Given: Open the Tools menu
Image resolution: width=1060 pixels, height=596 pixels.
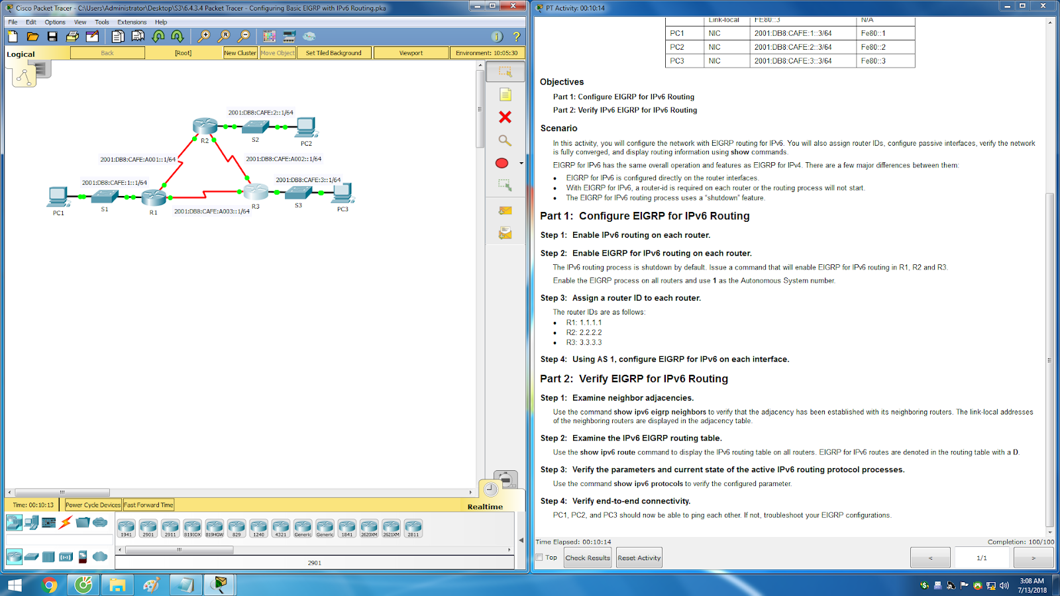Looking at the screenshot, I should pos(102,22).
